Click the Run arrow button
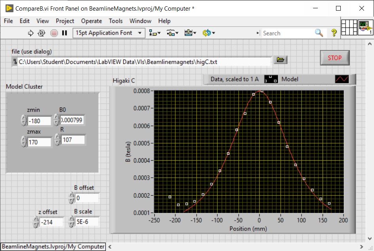The height and width of the screenshot is (251, 374). click(31, 33)
